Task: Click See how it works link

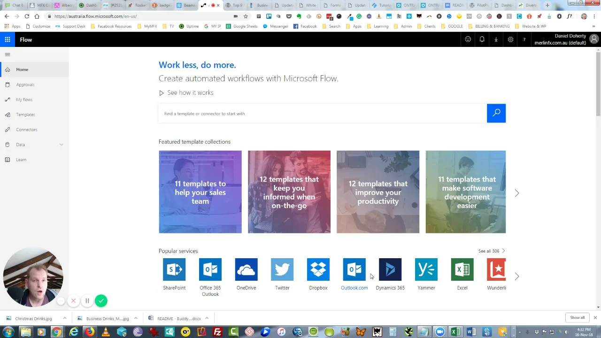Action: [x=186, y=92]
